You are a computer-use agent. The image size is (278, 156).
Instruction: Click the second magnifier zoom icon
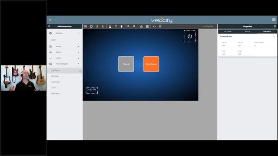pos(134,26)
